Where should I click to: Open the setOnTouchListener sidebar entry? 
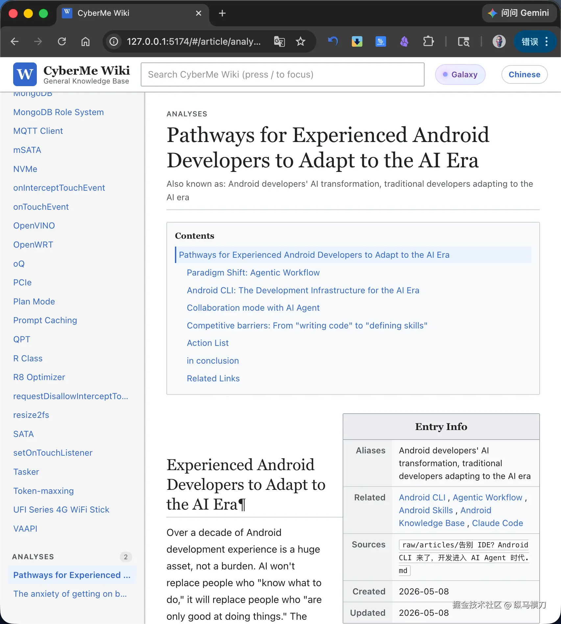coord(53,453)
